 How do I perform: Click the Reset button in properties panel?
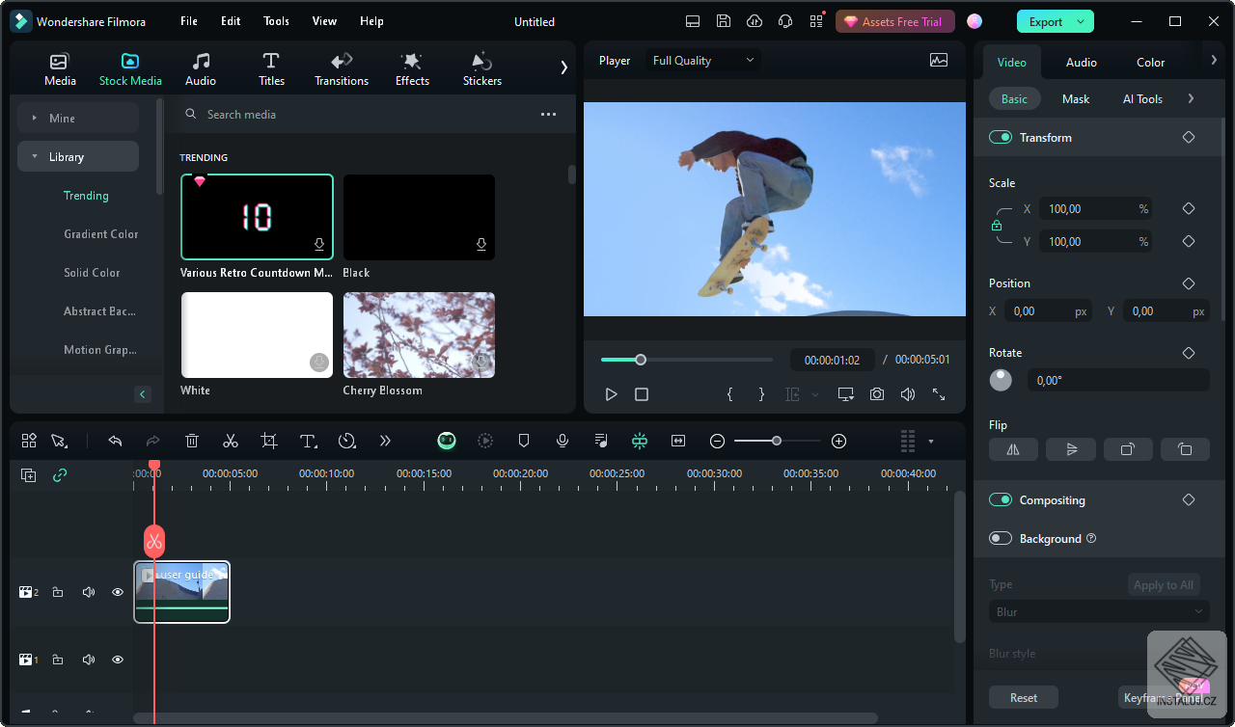coord(1024,697)
